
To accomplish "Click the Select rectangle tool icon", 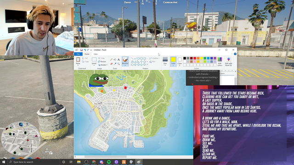I will click(94, 60).
